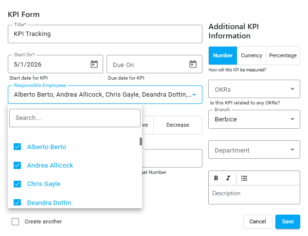The height and width of the screenshot is (236, 308).
Task: Expand the Department dropdown
Action: point(254,150)
